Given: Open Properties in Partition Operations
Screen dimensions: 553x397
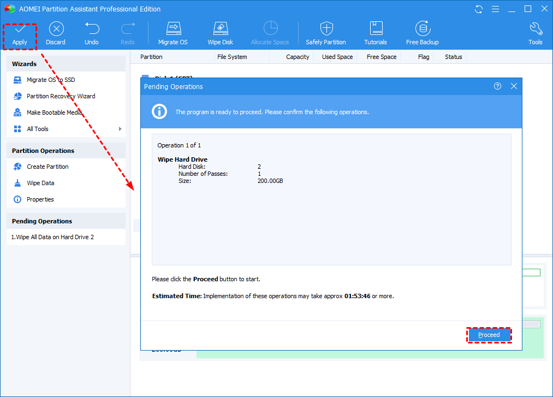Looking at the screenshot, I should click(x=40, y=199).
